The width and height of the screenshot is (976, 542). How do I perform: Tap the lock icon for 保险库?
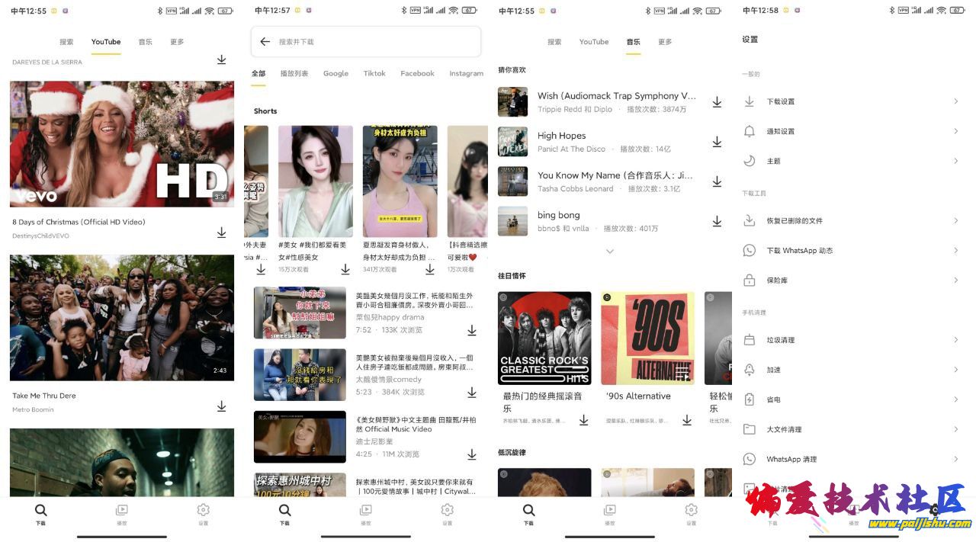tap(749, 281)
